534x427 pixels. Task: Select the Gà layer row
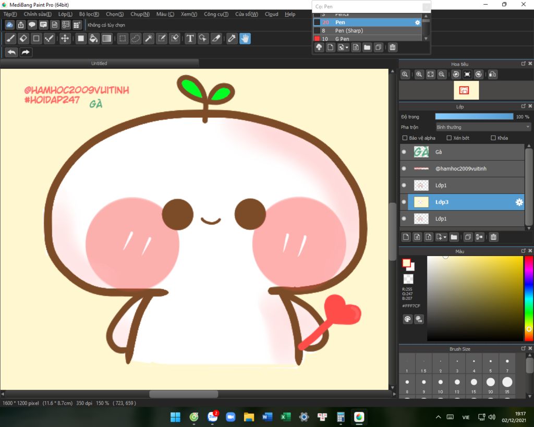[x=462, y=152]
